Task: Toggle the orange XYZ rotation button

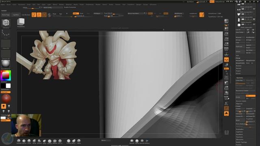Action: coord(226,69)
